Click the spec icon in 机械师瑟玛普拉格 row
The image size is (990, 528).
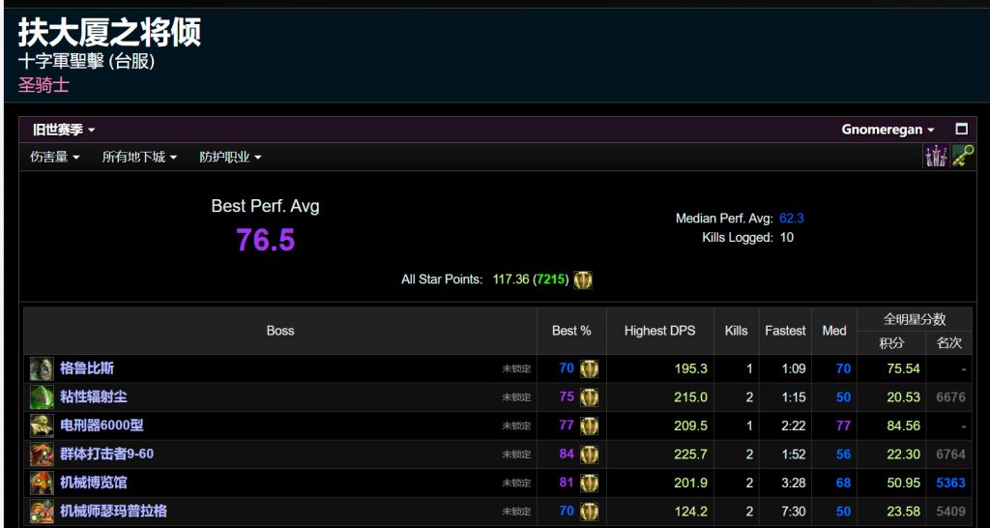pyautogui.click(x=589, y=511)
